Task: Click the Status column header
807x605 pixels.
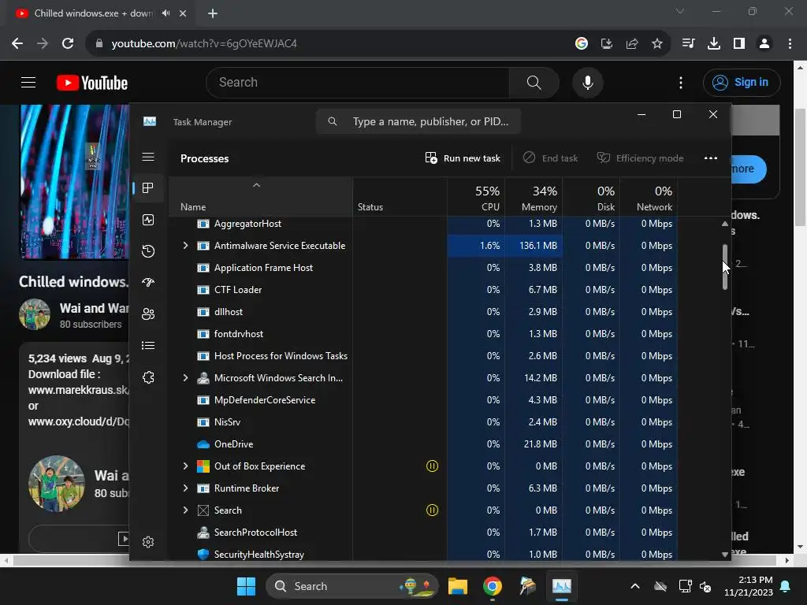Action: [400, 196]
